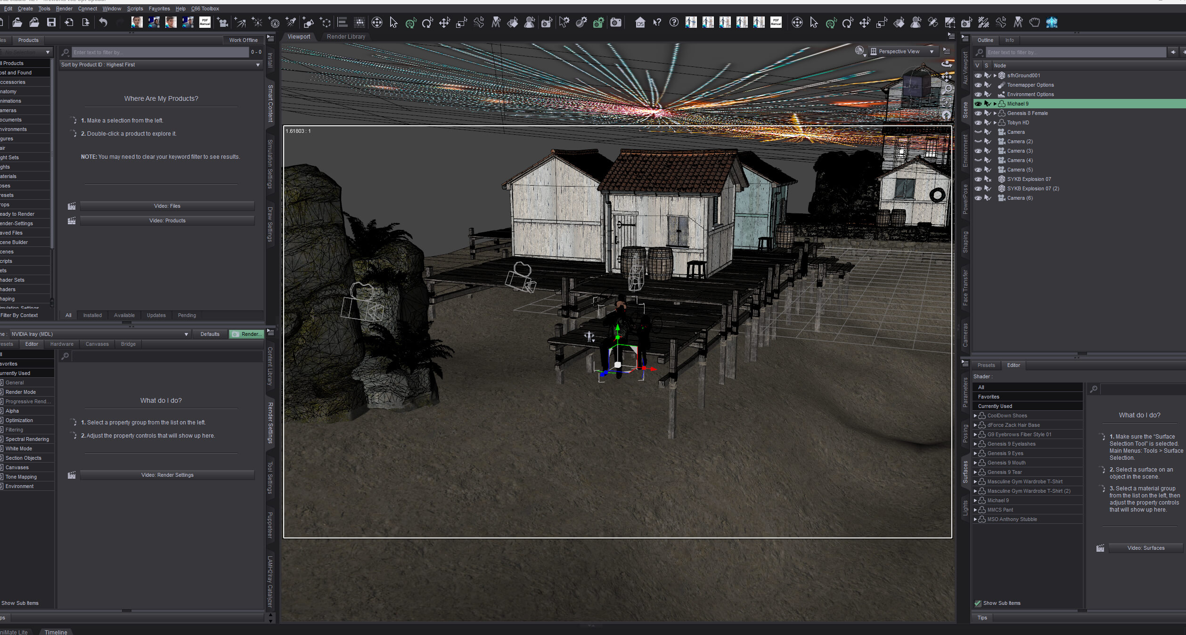
Task: Toggle visibility of Genesis 8 Female
Action: pyautogui.click(x=978, y=113)
